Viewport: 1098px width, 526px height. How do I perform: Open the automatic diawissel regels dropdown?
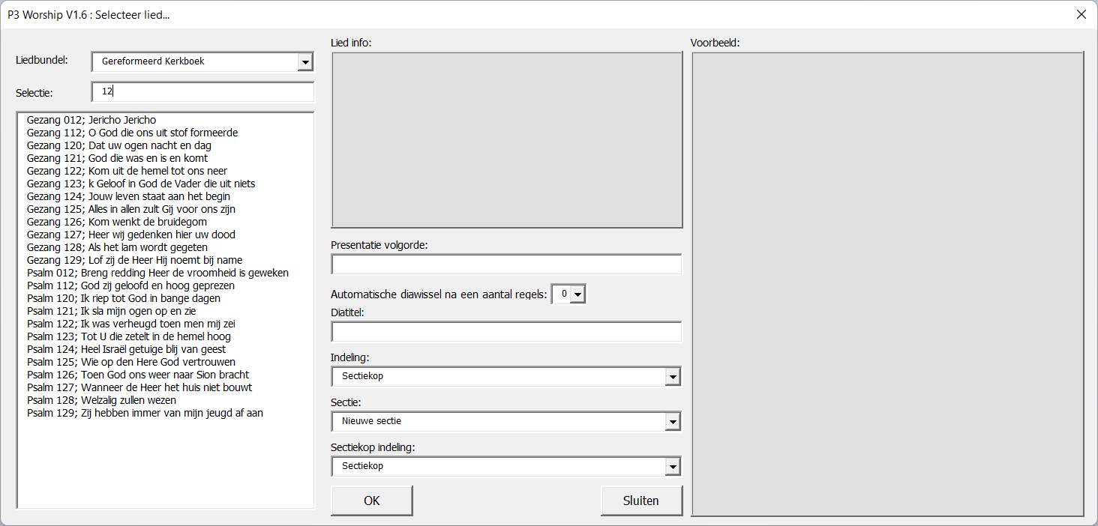pyautogui.click(x=577, y=294)
